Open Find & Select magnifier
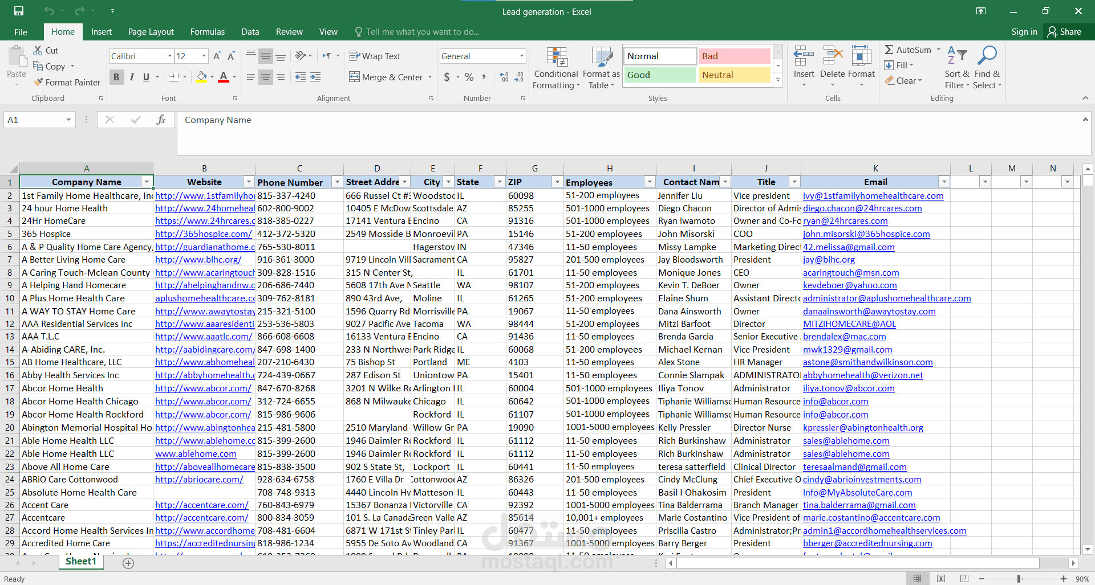1095x585 pixels. click(987, 67)
